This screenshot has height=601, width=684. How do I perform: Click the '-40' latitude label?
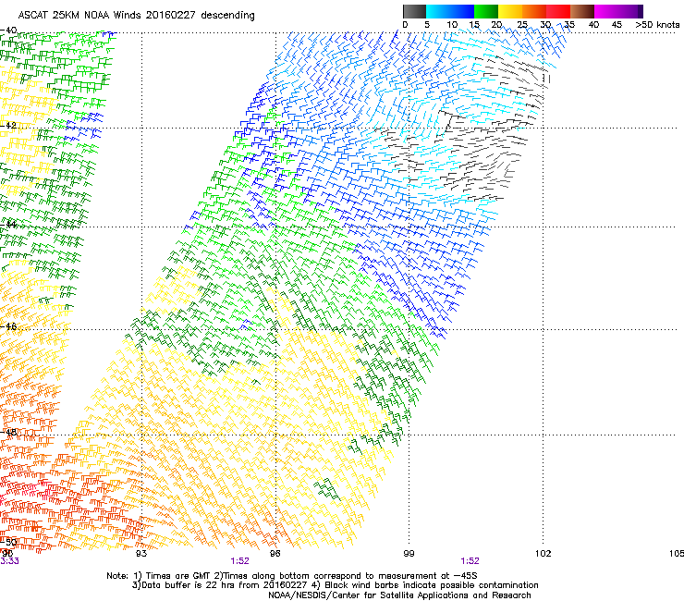[x=8, y=31]
